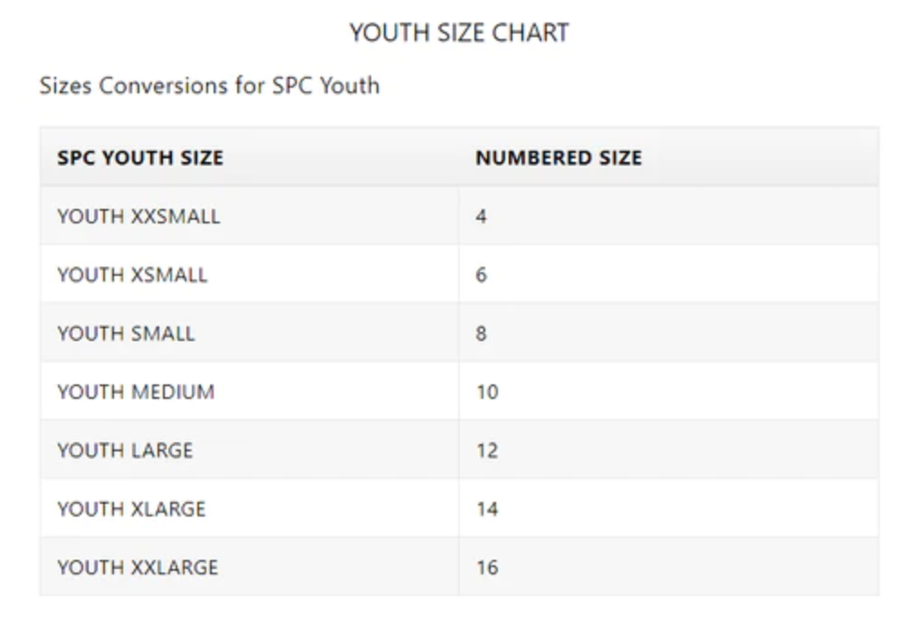Select the YOUTH SMALL row label
This screenshot has width=918, height=644.
coord(126,334)
